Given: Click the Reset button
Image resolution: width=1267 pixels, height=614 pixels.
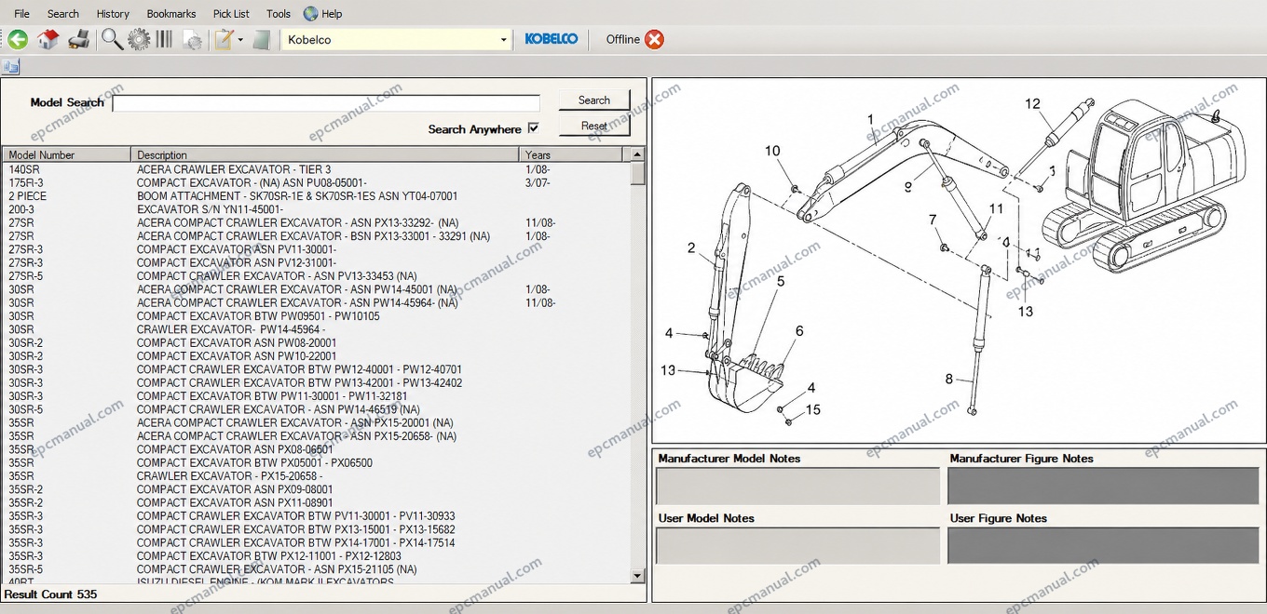Looking at the screenshot, I should (594, 126).
